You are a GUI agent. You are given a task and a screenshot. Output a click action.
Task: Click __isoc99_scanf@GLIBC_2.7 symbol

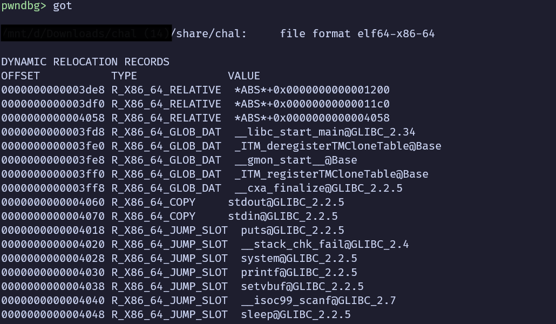[x=318, y=301]
